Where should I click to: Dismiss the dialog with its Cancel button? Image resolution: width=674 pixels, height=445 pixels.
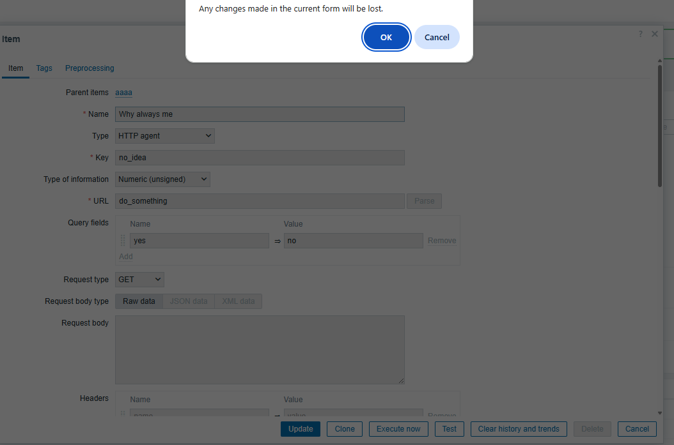(437, 37)
